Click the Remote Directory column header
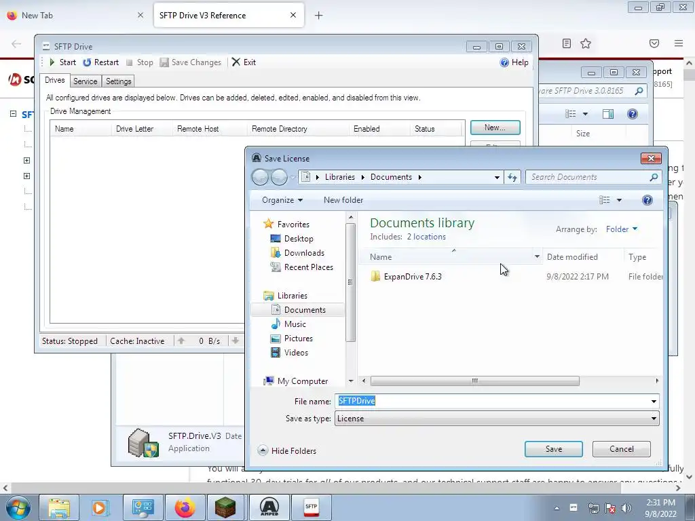The height and width of the screenshot is (521, 695). pyautogui.click(x=297, y=129)
